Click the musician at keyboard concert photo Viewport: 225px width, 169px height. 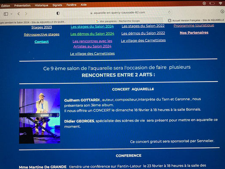(40, 116)
